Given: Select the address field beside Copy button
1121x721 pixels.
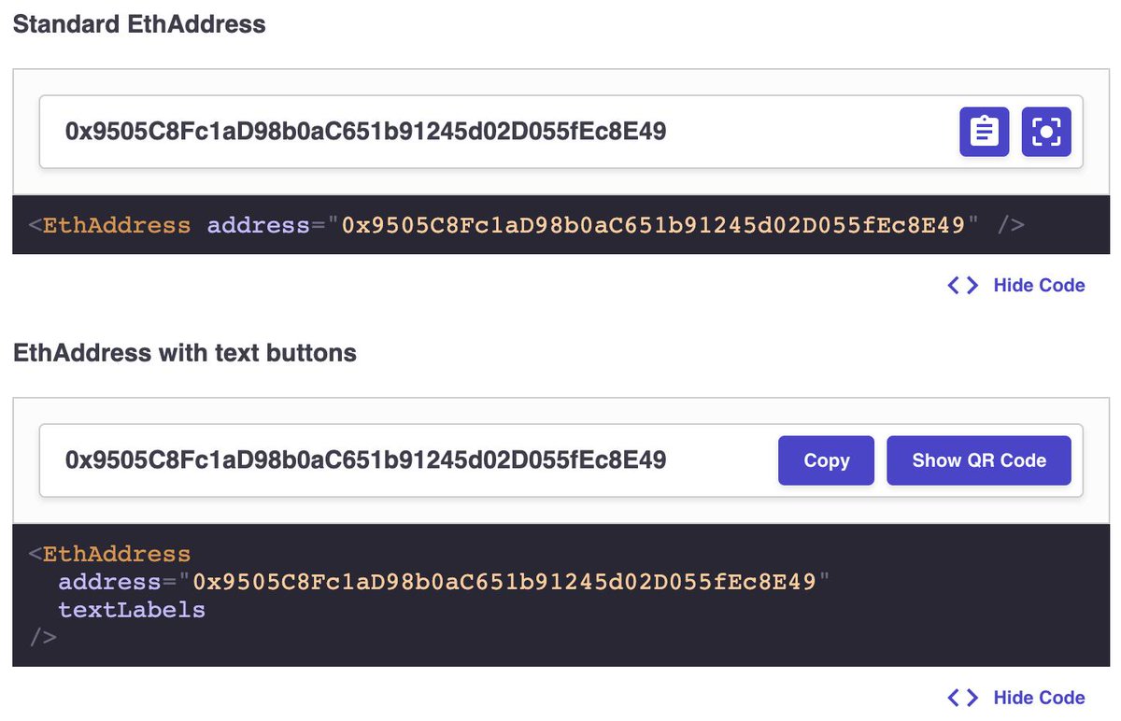Looking at the screenshot, I should [x=560, y=460].
